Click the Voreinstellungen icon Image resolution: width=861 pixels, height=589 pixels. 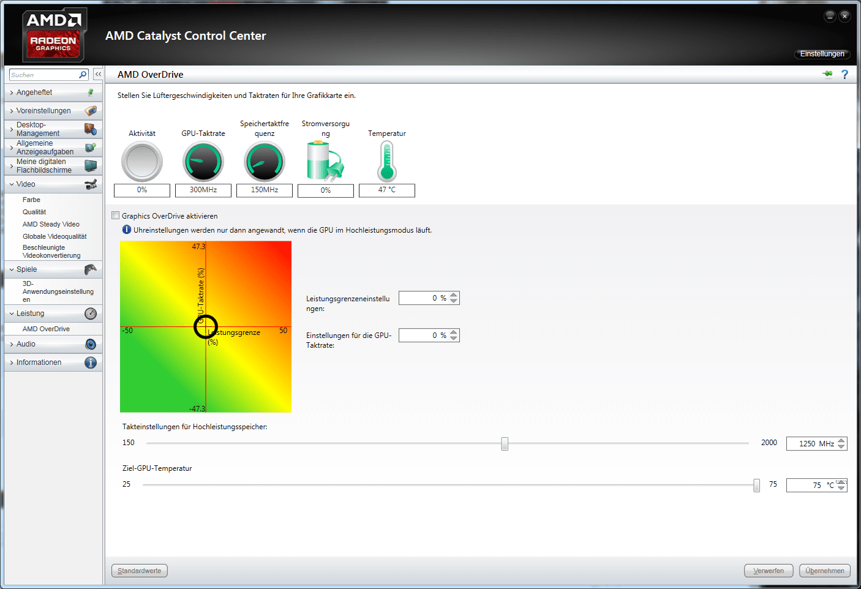(x=91, y=111)
